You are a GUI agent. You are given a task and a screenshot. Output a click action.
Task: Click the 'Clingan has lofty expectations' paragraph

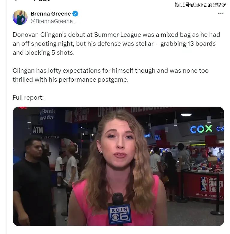[111, 75]
